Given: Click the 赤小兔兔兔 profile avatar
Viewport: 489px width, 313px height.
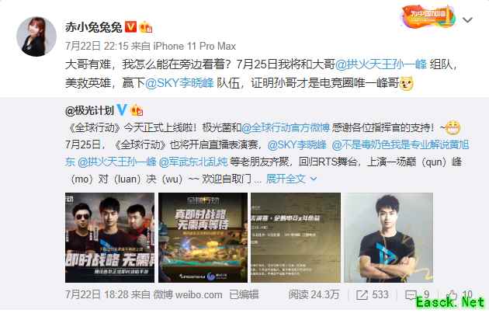Looking at the screenshot, I should tap(36, 37).
